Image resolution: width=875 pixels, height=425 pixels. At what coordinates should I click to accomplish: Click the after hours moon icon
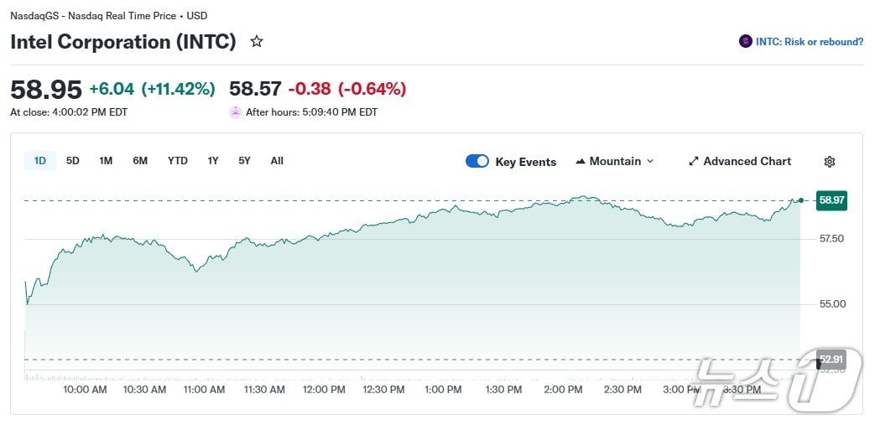pos(236,112)
